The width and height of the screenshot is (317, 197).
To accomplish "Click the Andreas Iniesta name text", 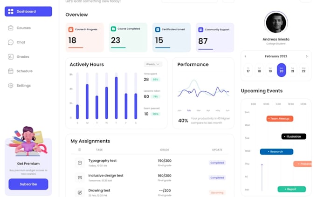I will [x=276, y=39].
